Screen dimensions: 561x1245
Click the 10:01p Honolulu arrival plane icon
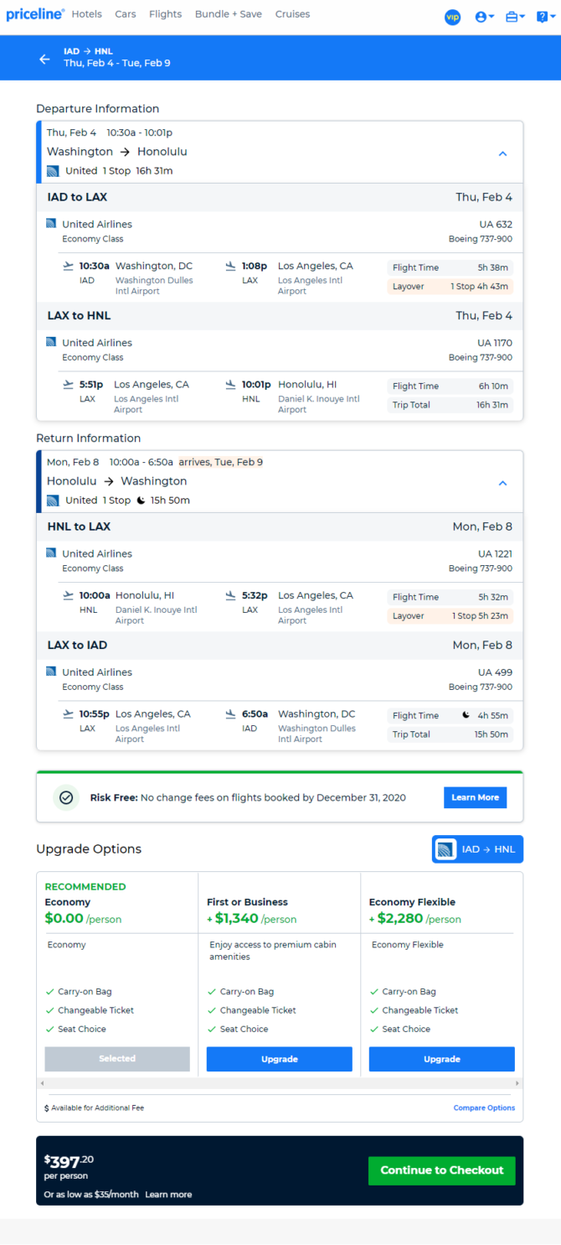coord(231,384)
